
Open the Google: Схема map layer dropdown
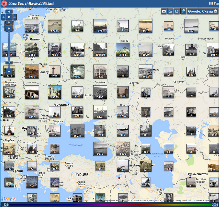click(x=203, y=11)
